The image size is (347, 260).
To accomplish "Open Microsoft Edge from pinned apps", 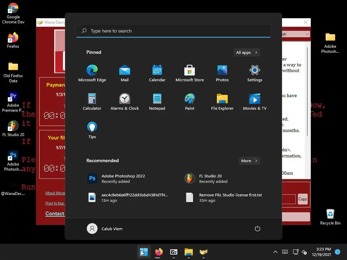I will click(x=92, y=73).
